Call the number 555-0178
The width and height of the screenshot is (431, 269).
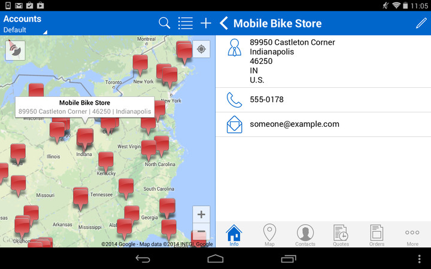266,99
